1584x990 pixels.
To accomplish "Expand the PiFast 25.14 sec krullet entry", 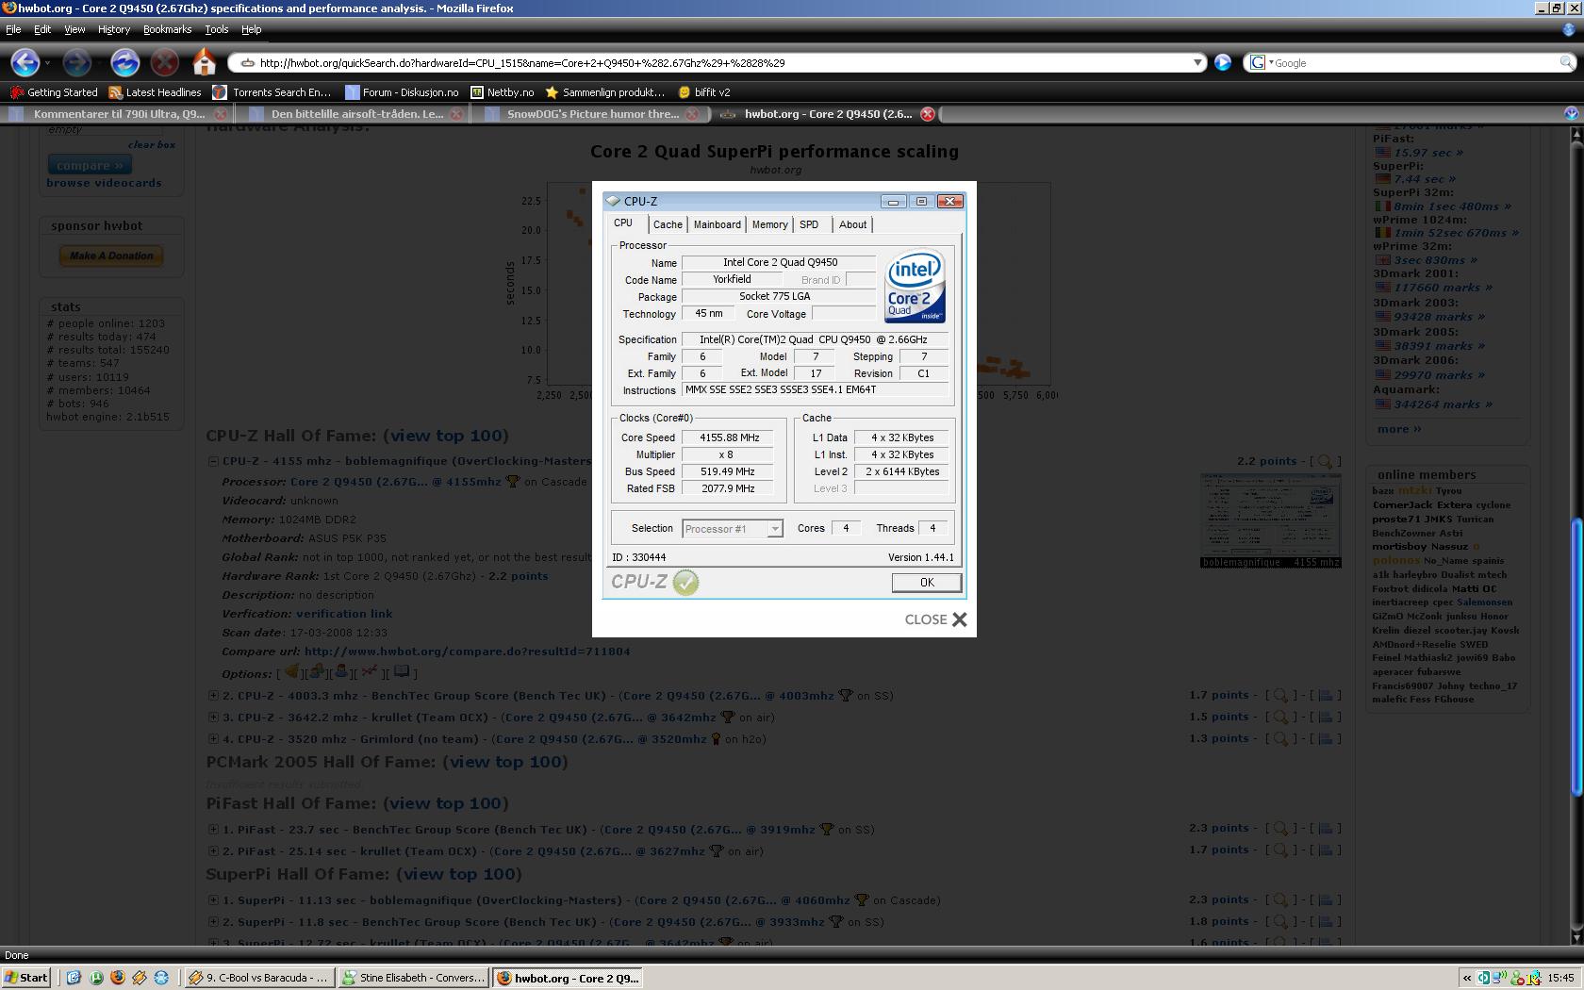I will (213, 850).
